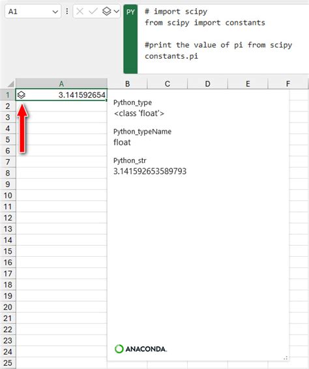The height and width of the screenshot is (369, 309).
Task: Select row 20 header
Action: (x=8, y=307)
